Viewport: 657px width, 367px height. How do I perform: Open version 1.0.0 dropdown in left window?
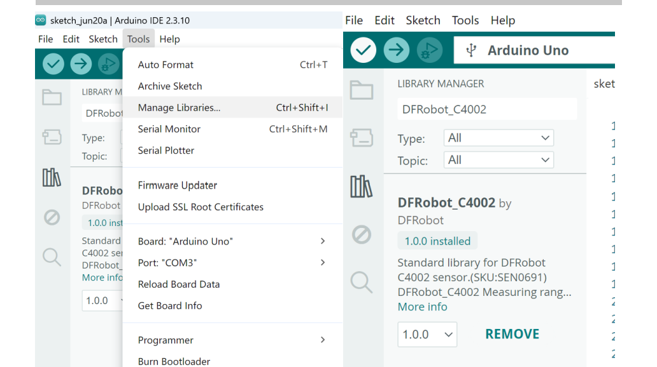pos(103,300)
